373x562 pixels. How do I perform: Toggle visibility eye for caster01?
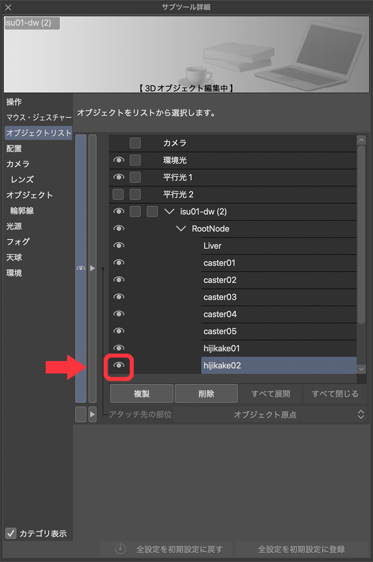[x=119, y=263]
